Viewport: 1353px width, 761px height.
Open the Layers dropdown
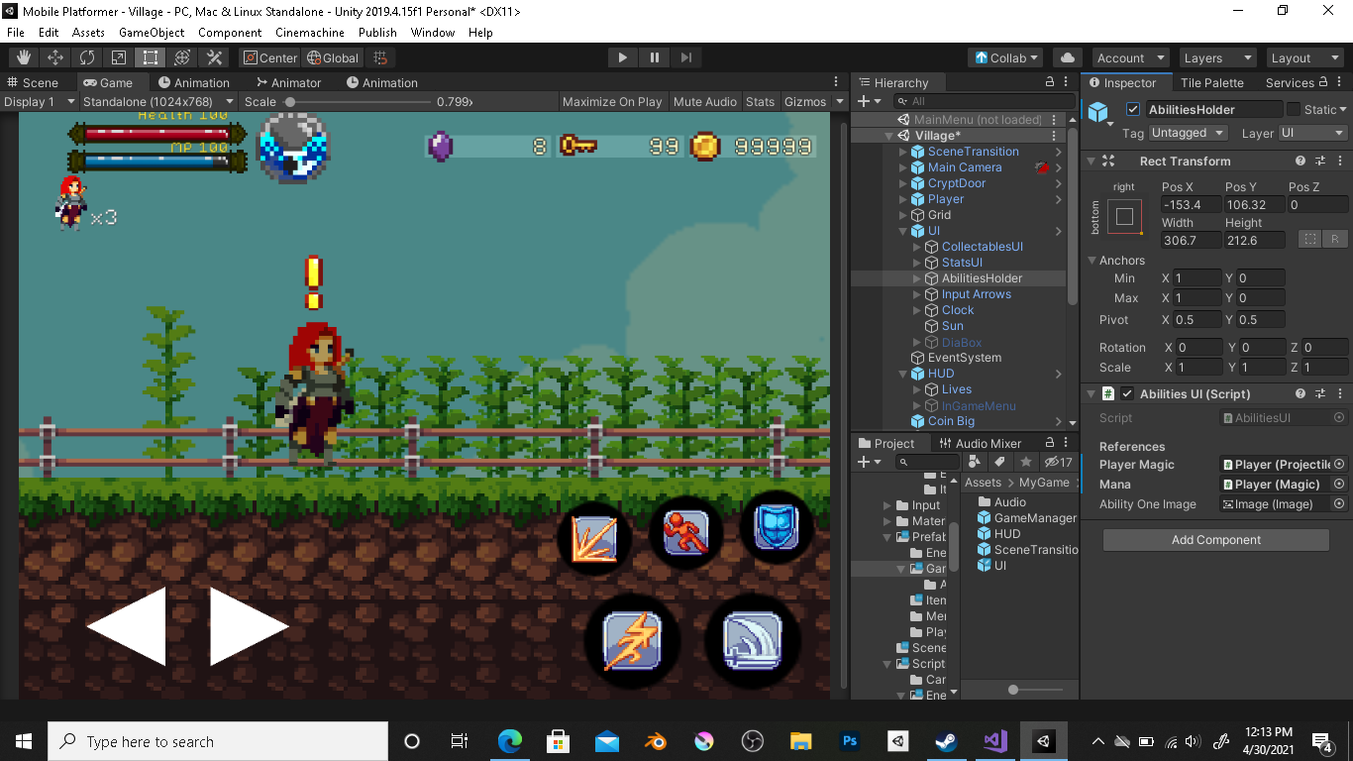click(x=1217, y=57)
